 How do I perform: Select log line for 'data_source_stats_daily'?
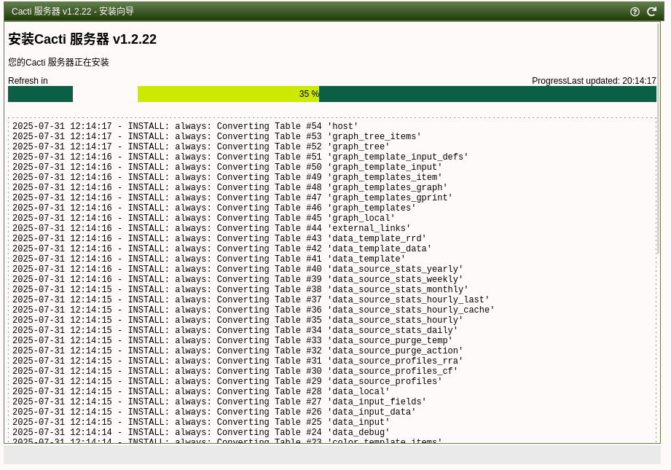coord(235,330)
